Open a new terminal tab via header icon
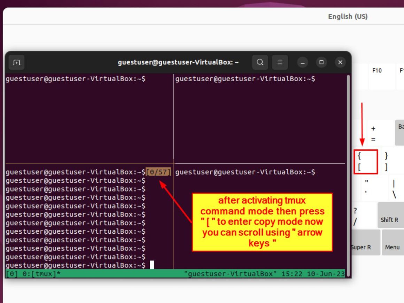Viewport: 404px width, 303px height. click(x=16, y=62)
